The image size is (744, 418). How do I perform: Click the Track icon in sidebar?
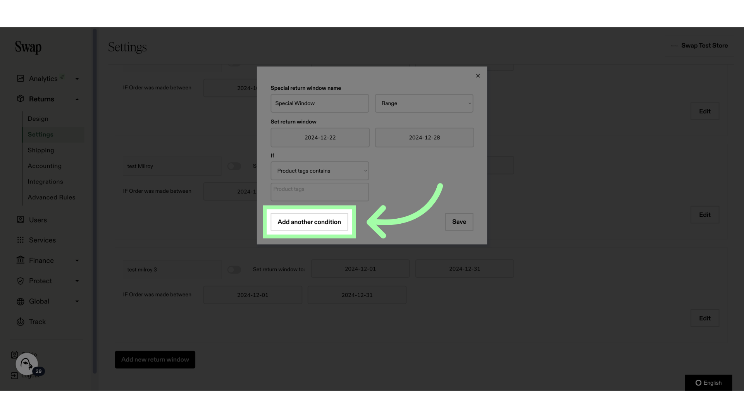tap(20, 322)
